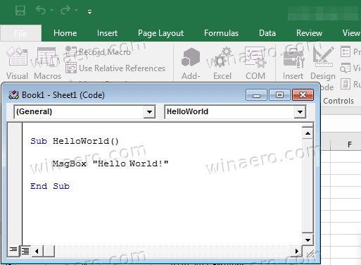Click the horizontal scroll right arrow
Image resolution: width=361 pixels, height=265 pixels.
click(x=297, y=251)
